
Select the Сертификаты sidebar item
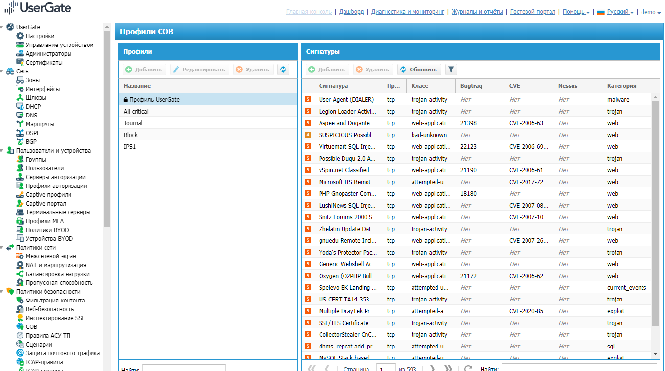point(44,63)
